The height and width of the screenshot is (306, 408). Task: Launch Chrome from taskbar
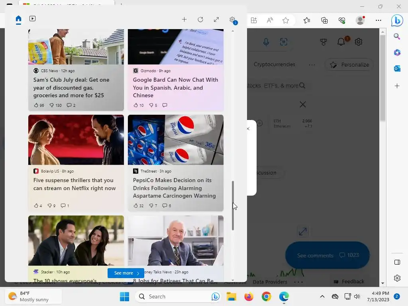[x=266, y=296]
